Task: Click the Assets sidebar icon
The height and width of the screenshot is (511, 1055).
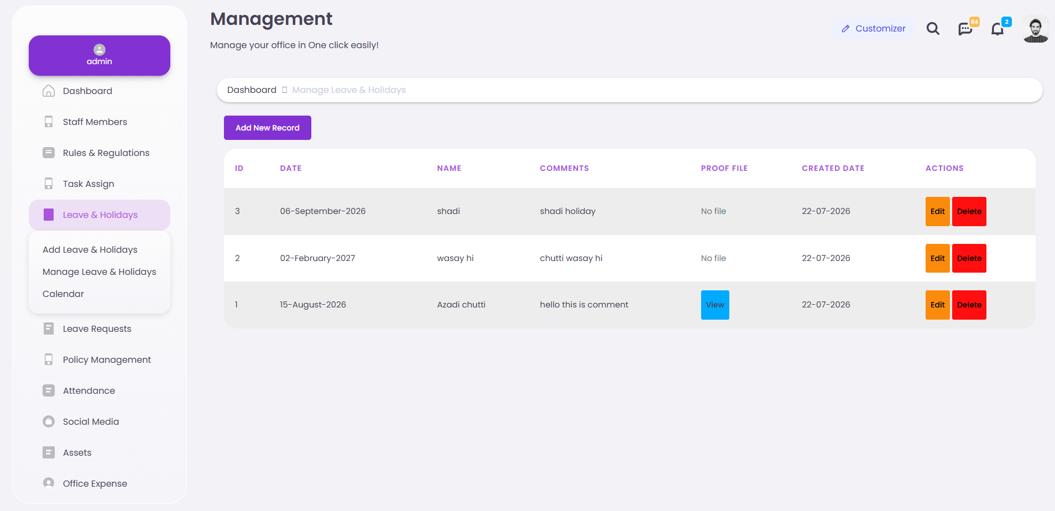Action: click(49, 452)
